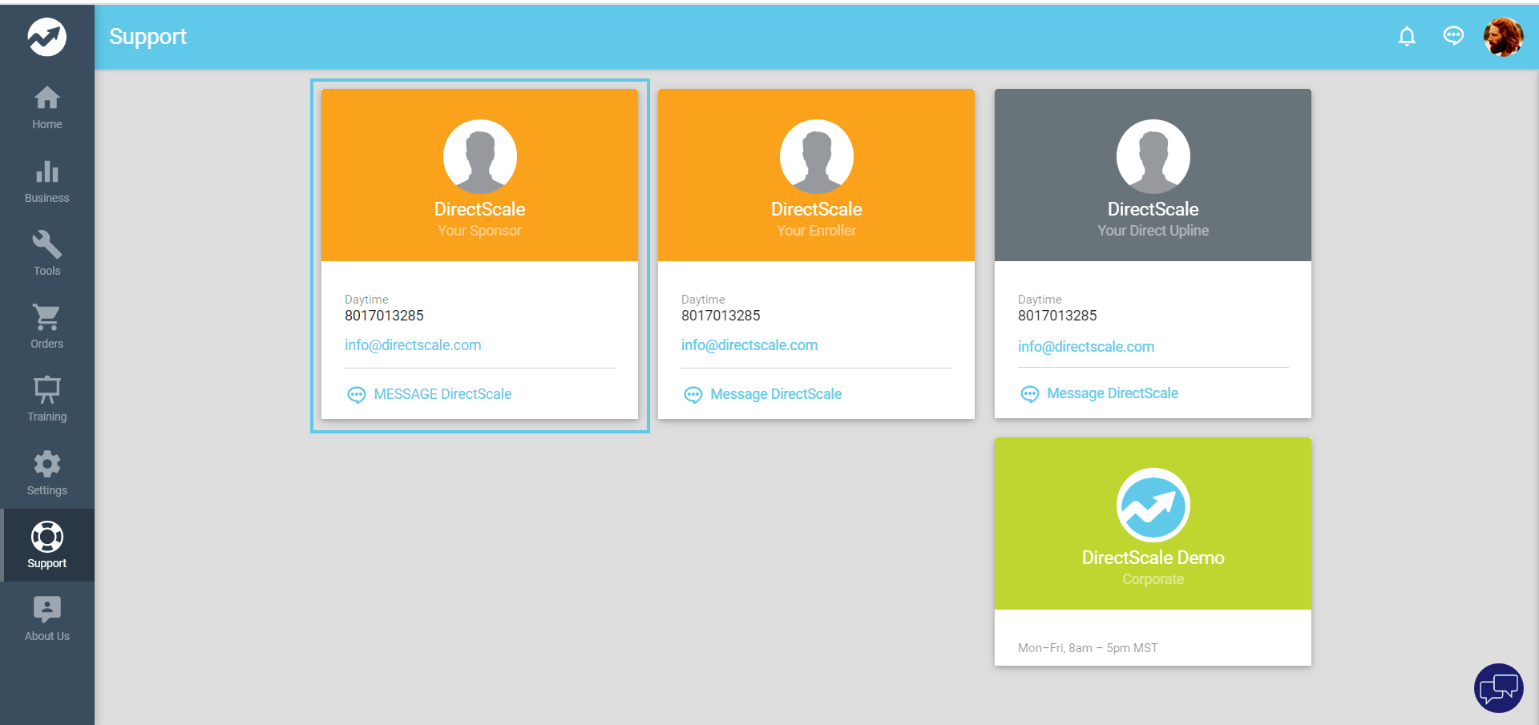The width and height of the screenshot is (1539, 725).
Task: Open the messages chat bubble in header
Action: pos(1453,36)
